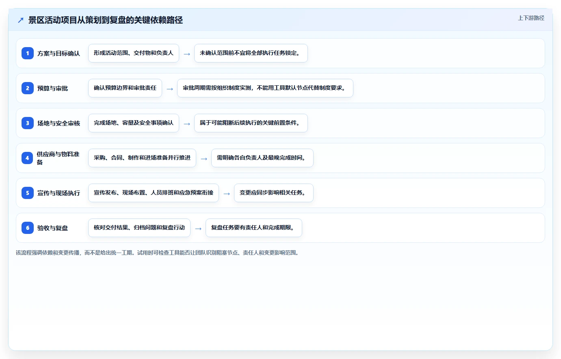Click the 完成场地、容量及安全事项确认 box

pos(134,123)
